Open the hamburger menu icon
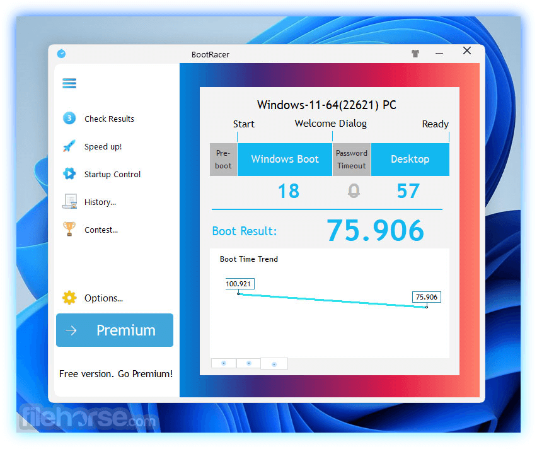 pos(69,83)
